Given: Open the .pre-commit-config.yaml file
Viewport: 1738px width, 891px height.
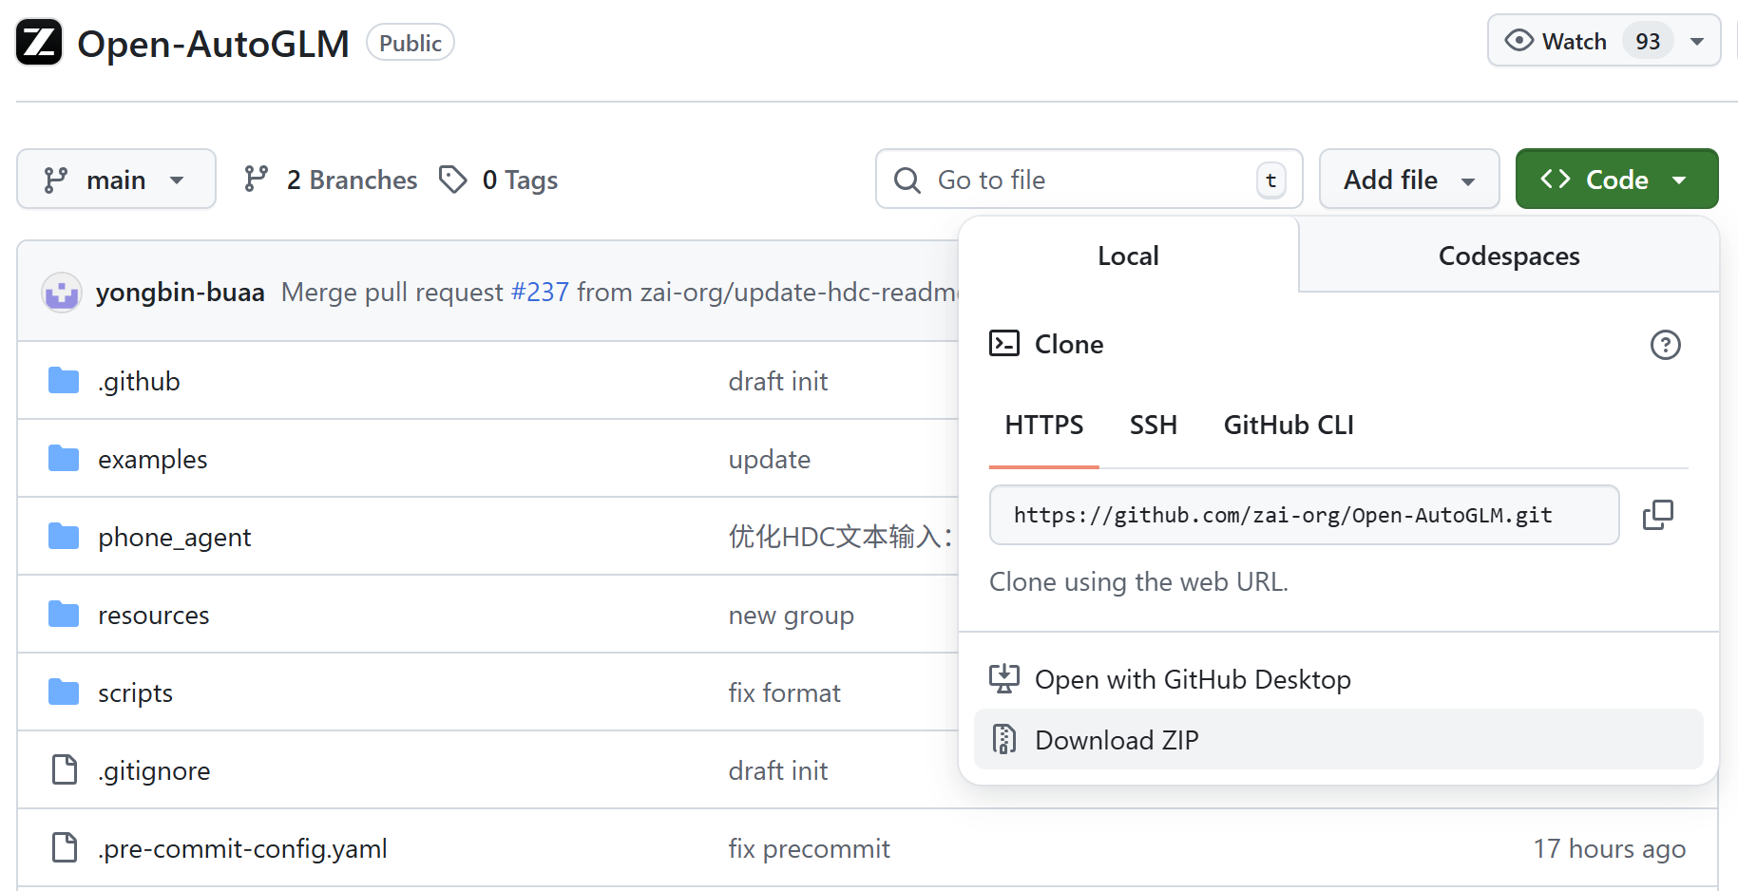Looking at the screenshot, I should tap(242, 848).
